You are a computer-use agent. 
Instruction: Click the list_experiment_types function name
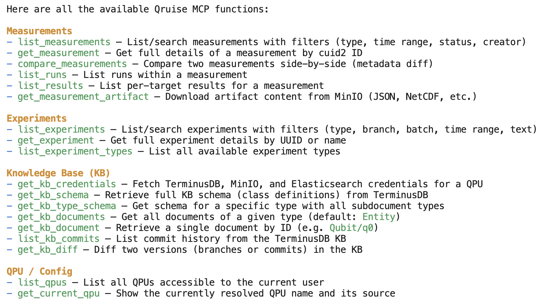(75, 152)
